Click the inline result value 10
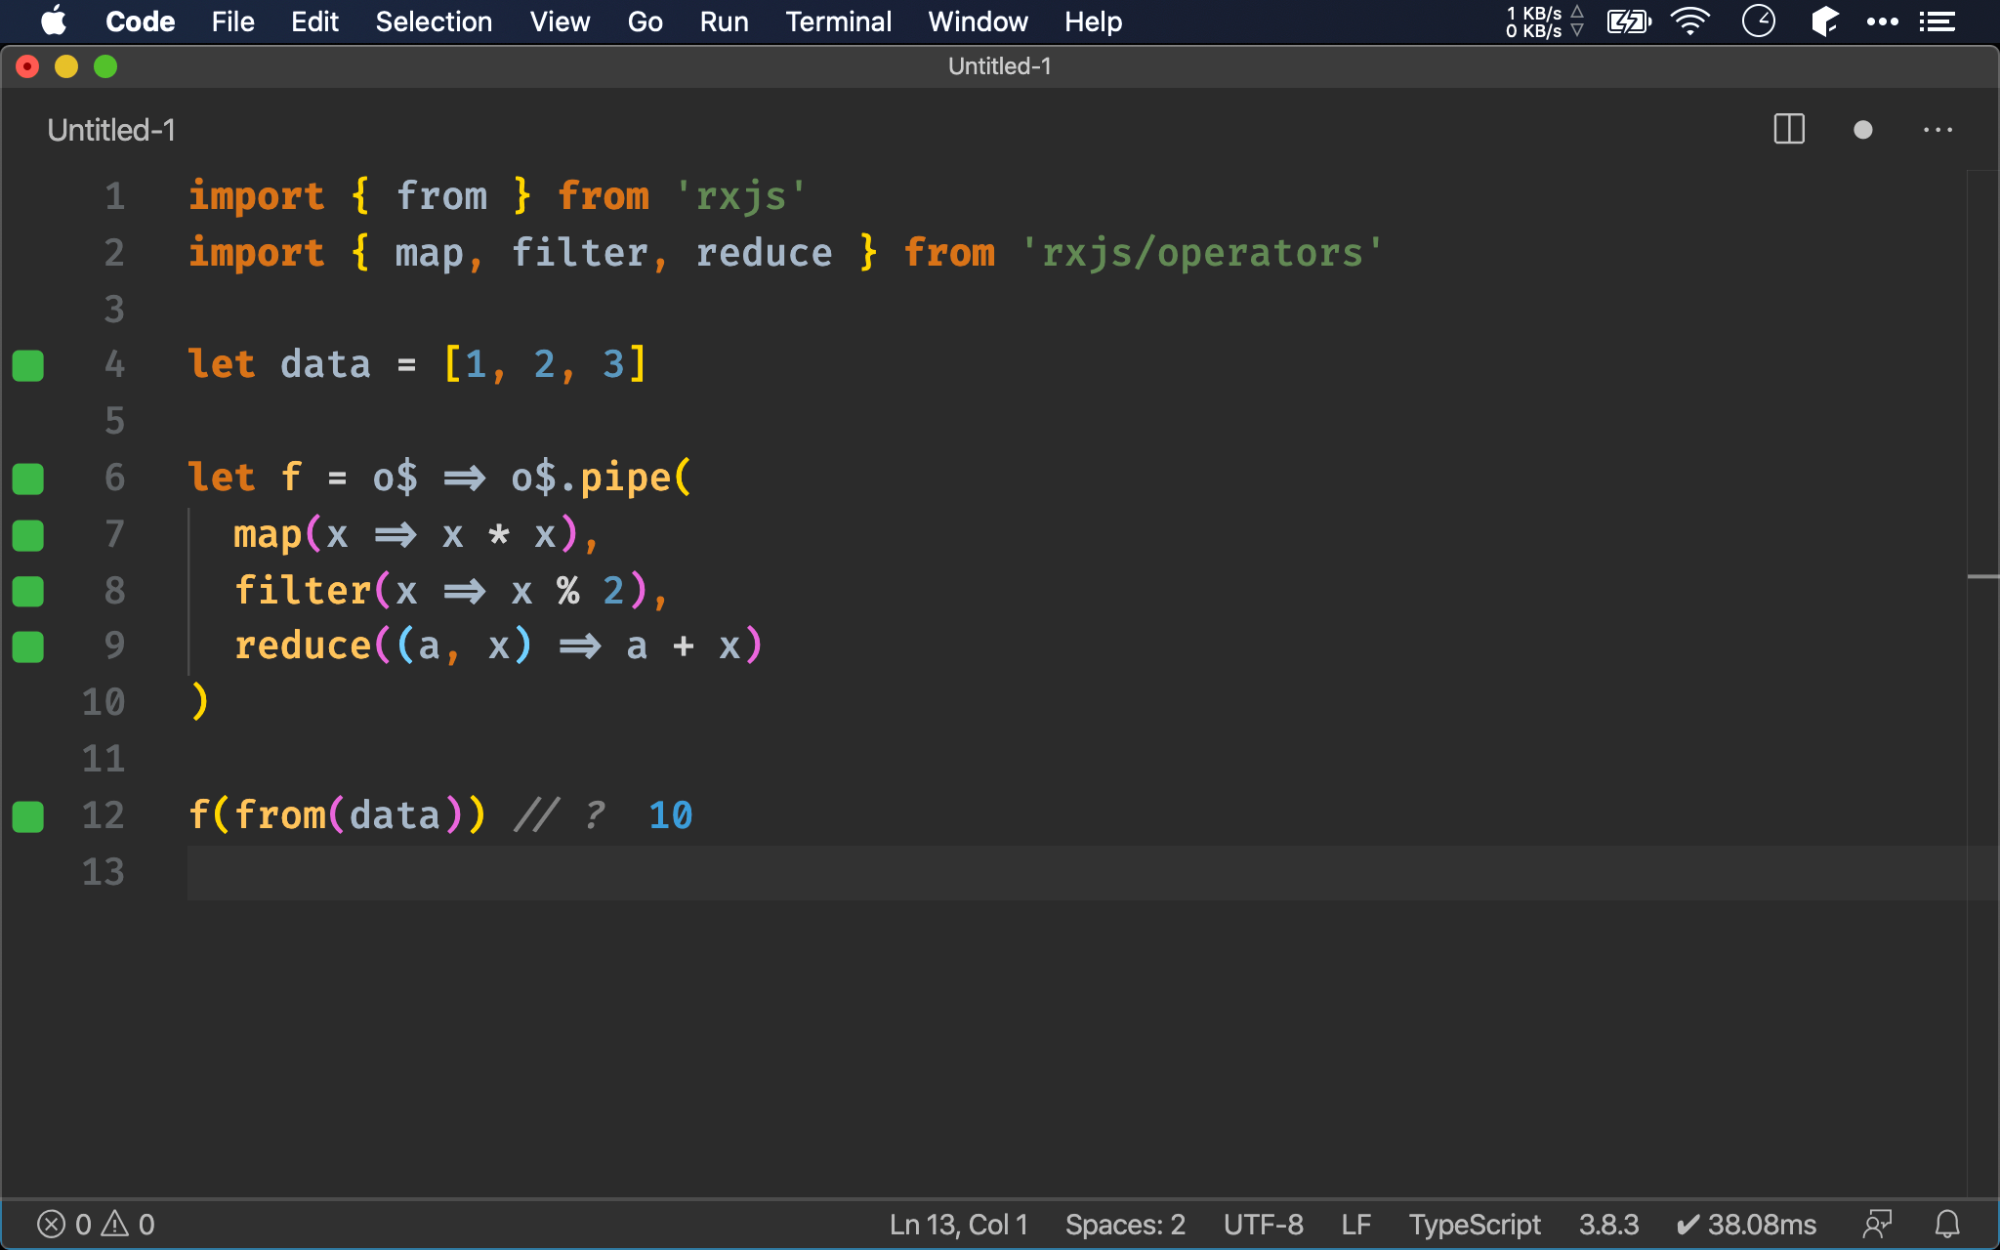2000x1250 pixels. click(671, 815)
